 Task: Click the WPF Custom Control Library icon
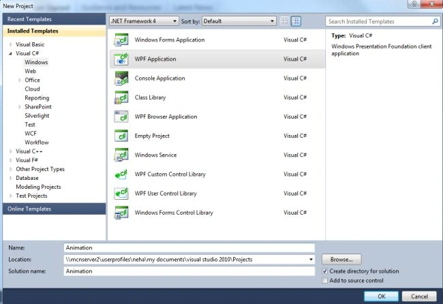(x=121, y=174)
